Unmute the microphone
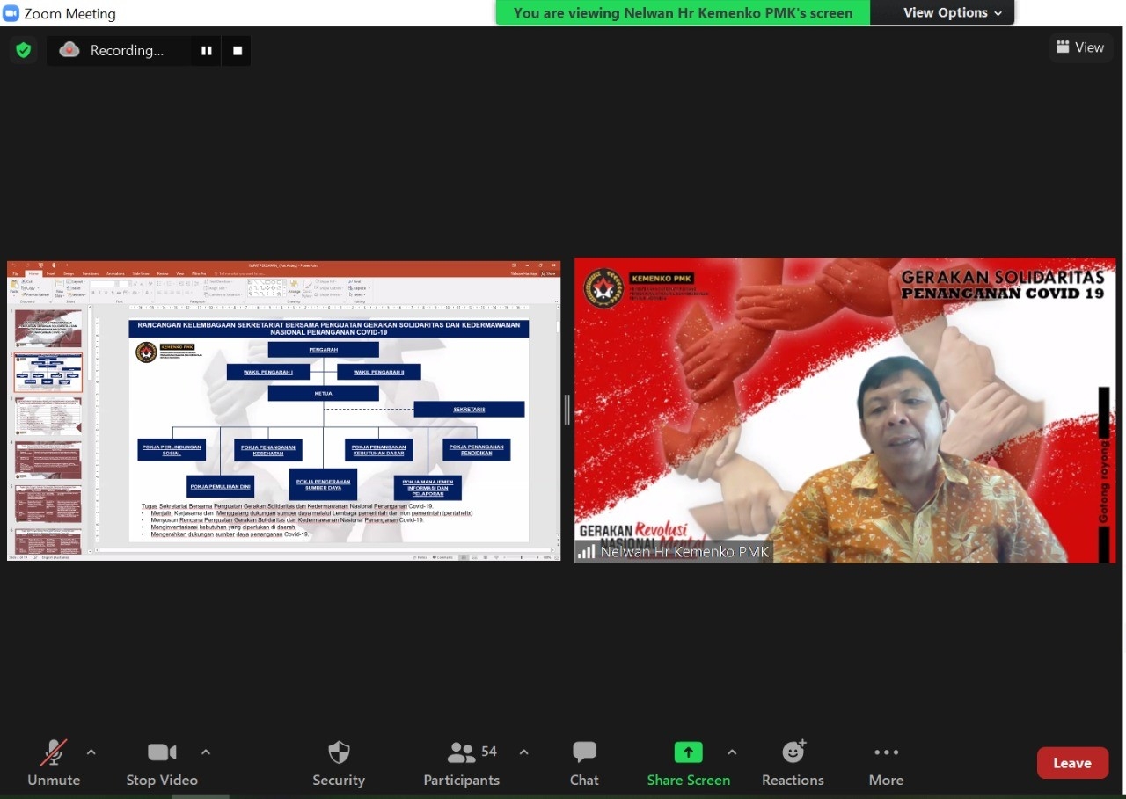This screenshot has height=799, width=1126. click(x=54, y=763)
